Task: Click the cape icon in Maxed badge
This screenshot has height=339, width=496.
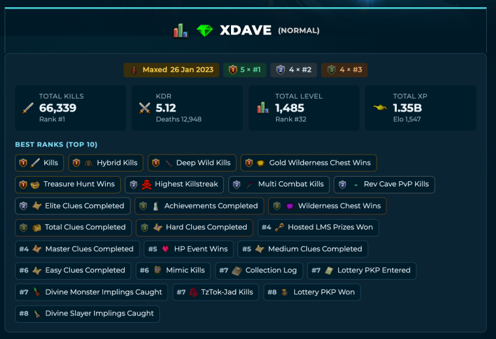Action: [x=134, y=70]
